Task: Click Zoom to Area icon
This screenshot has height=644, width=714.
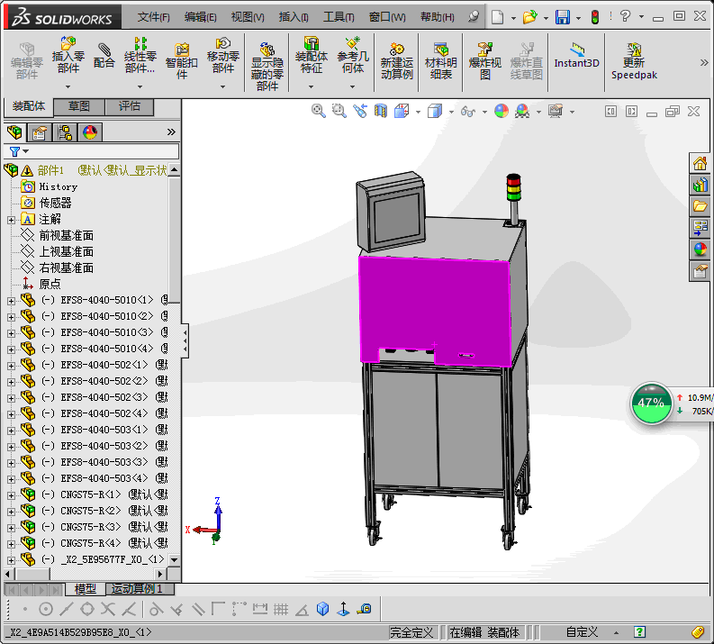Action: pyautogui.click(x=339, y=111)
